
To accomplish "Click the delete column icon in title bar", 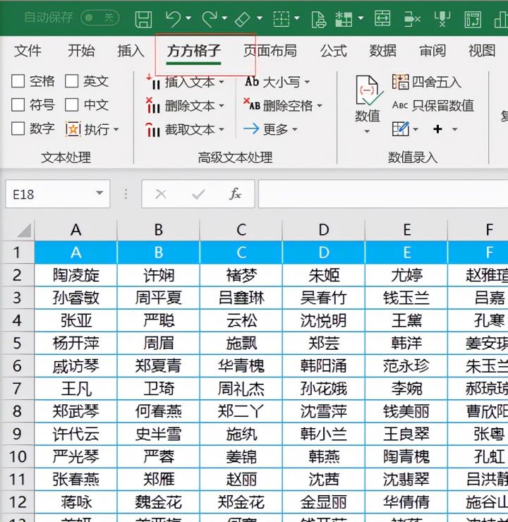I will pyautogui.click(x=412, y=19).
